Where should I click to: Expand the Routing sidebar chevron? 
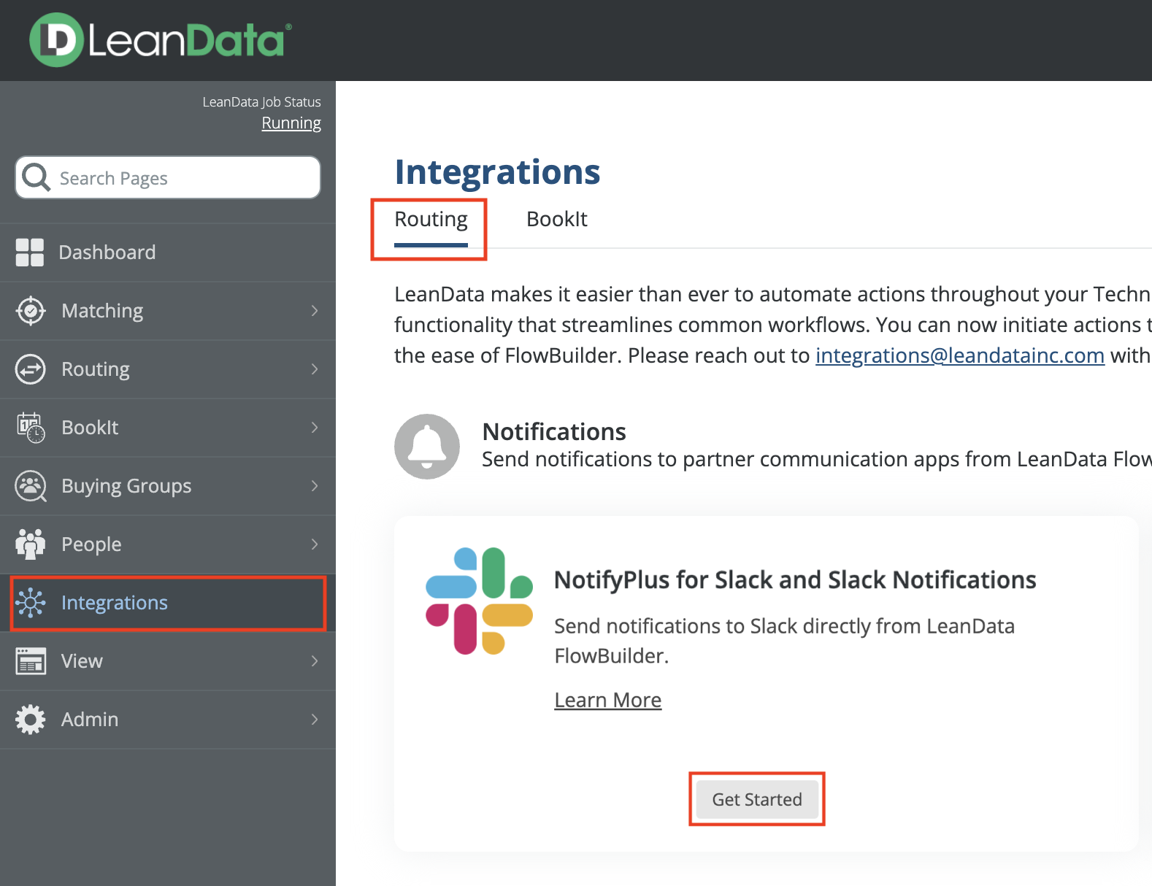[x=315, y=369]
